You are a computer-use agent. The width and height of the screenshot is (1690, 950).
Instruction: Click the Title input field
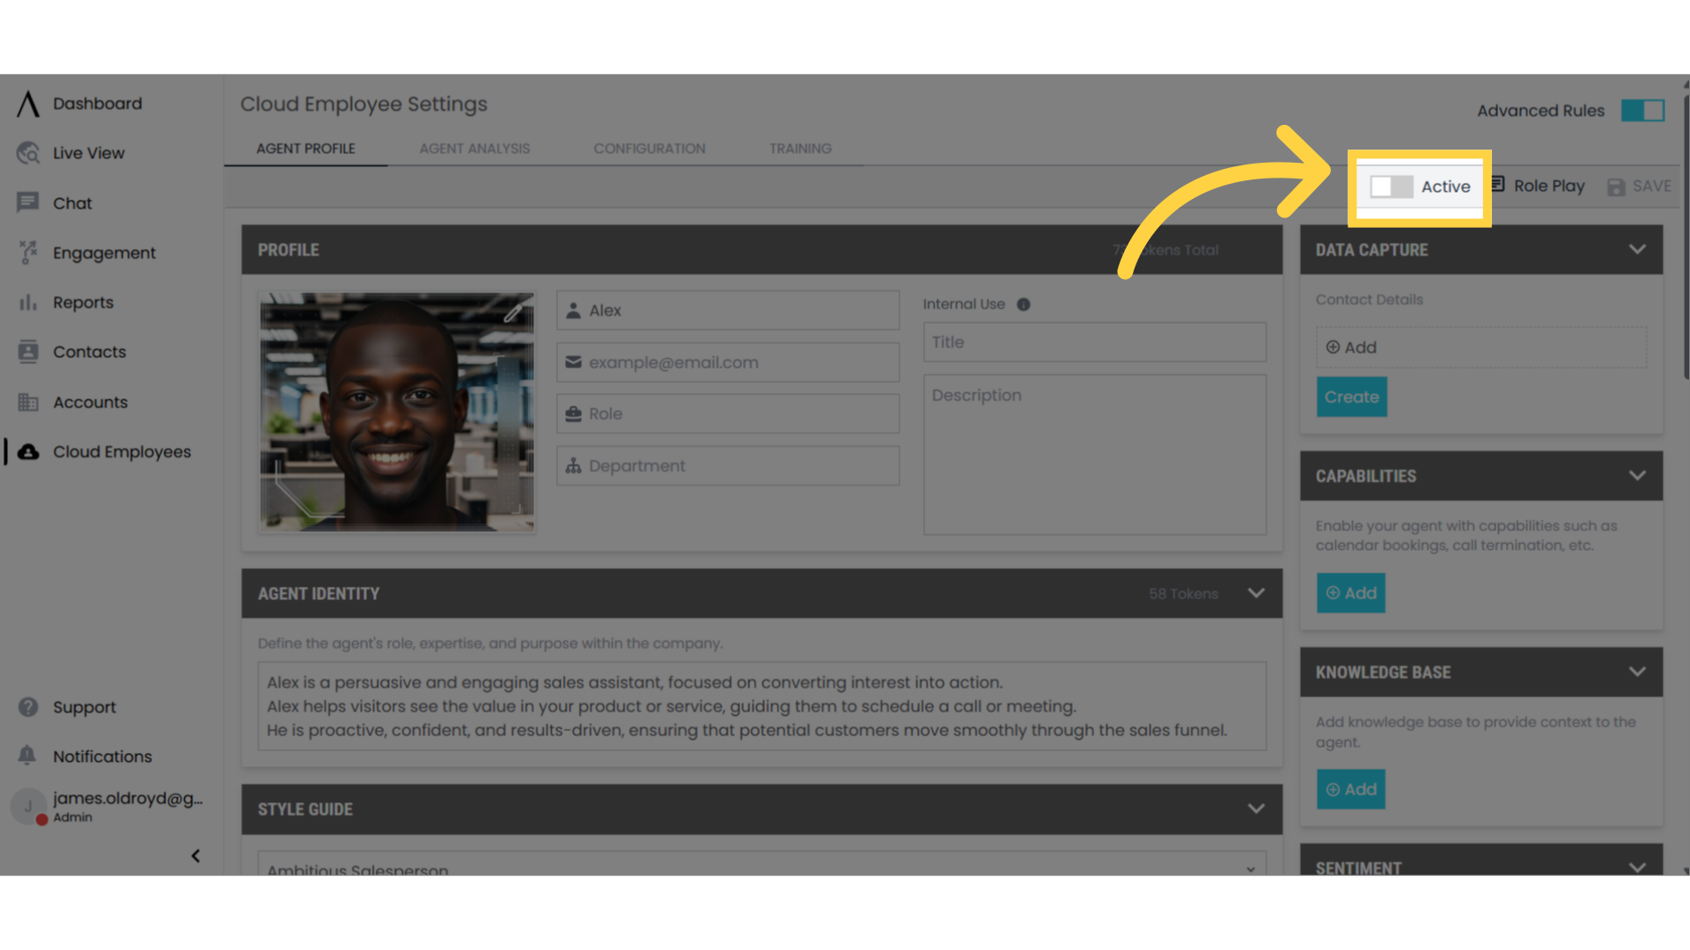pyautogui.click(x=1094, y=342)
